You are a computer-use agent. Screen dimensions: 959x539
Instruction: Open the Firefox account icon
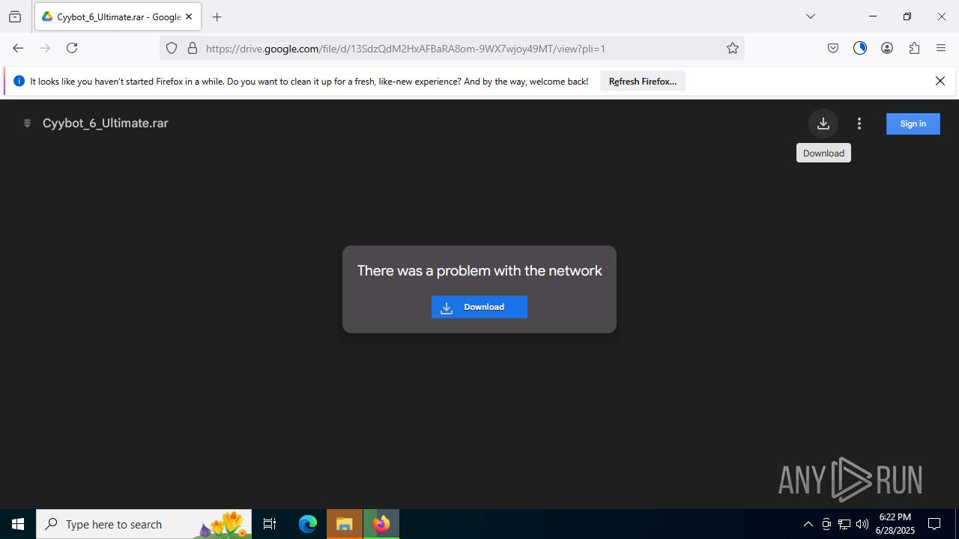click(x=887, y=48)
